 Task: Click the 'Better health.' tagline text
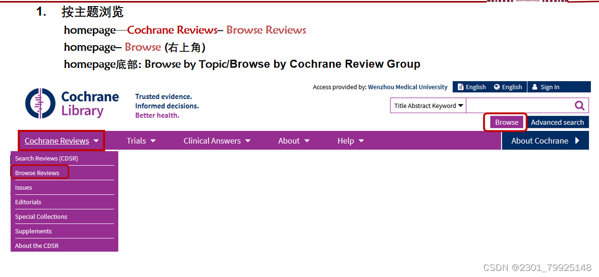tap(157, 115)
